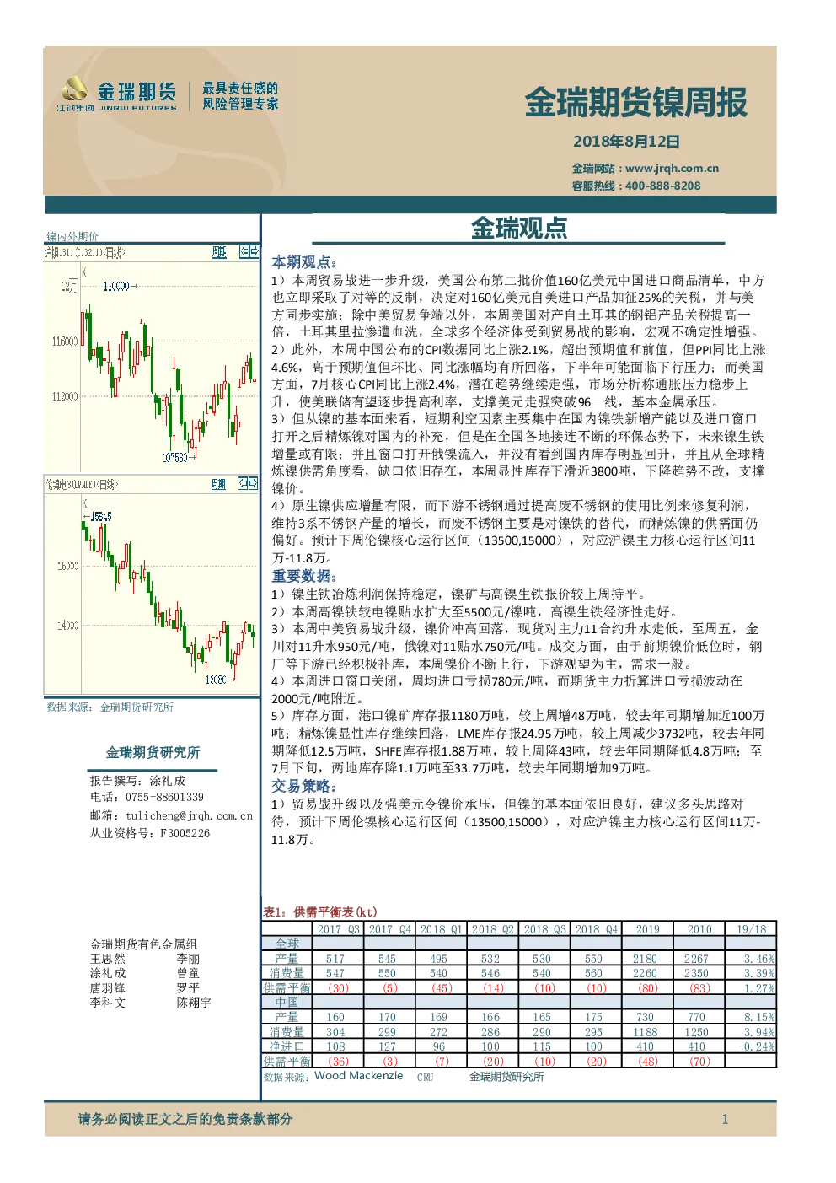The width and height of the screenshot is (836, 1183).
Task: Click table cell value (36)
Action: pos(338,1062)
